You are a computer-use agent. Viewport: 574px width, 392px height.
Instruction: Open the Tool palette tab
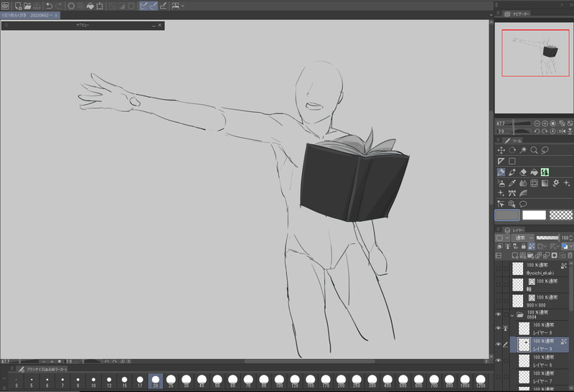(513, 140)
